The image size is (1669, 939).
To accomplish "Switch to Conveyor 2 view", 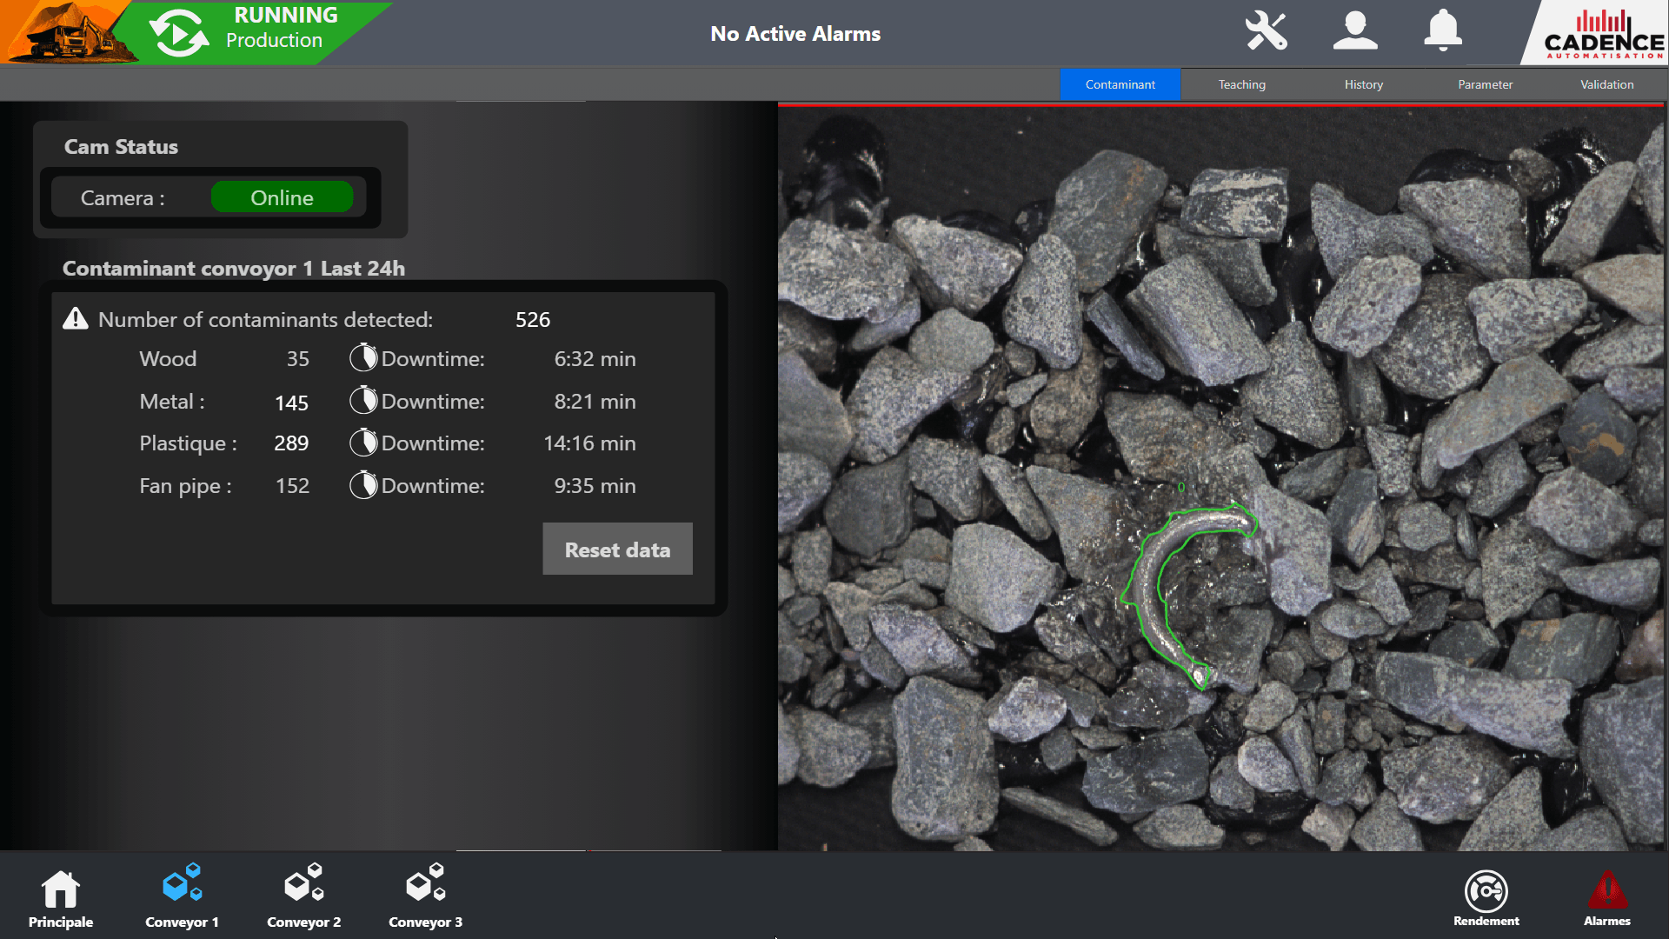I will 304,898.
